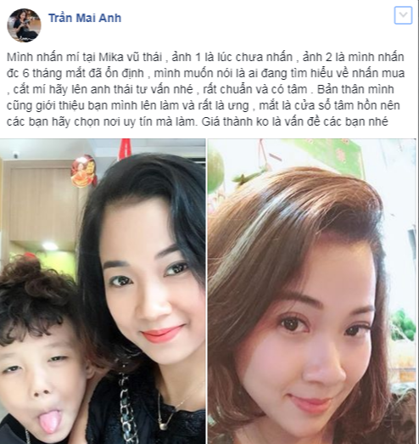Visit the Trần Mai Anh profile name link
The image size is (419, 444).
click(x=85, y=18)
